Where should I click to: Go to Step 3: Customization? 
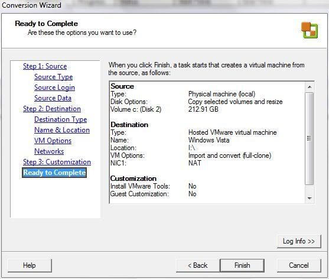tap(57, 162)
